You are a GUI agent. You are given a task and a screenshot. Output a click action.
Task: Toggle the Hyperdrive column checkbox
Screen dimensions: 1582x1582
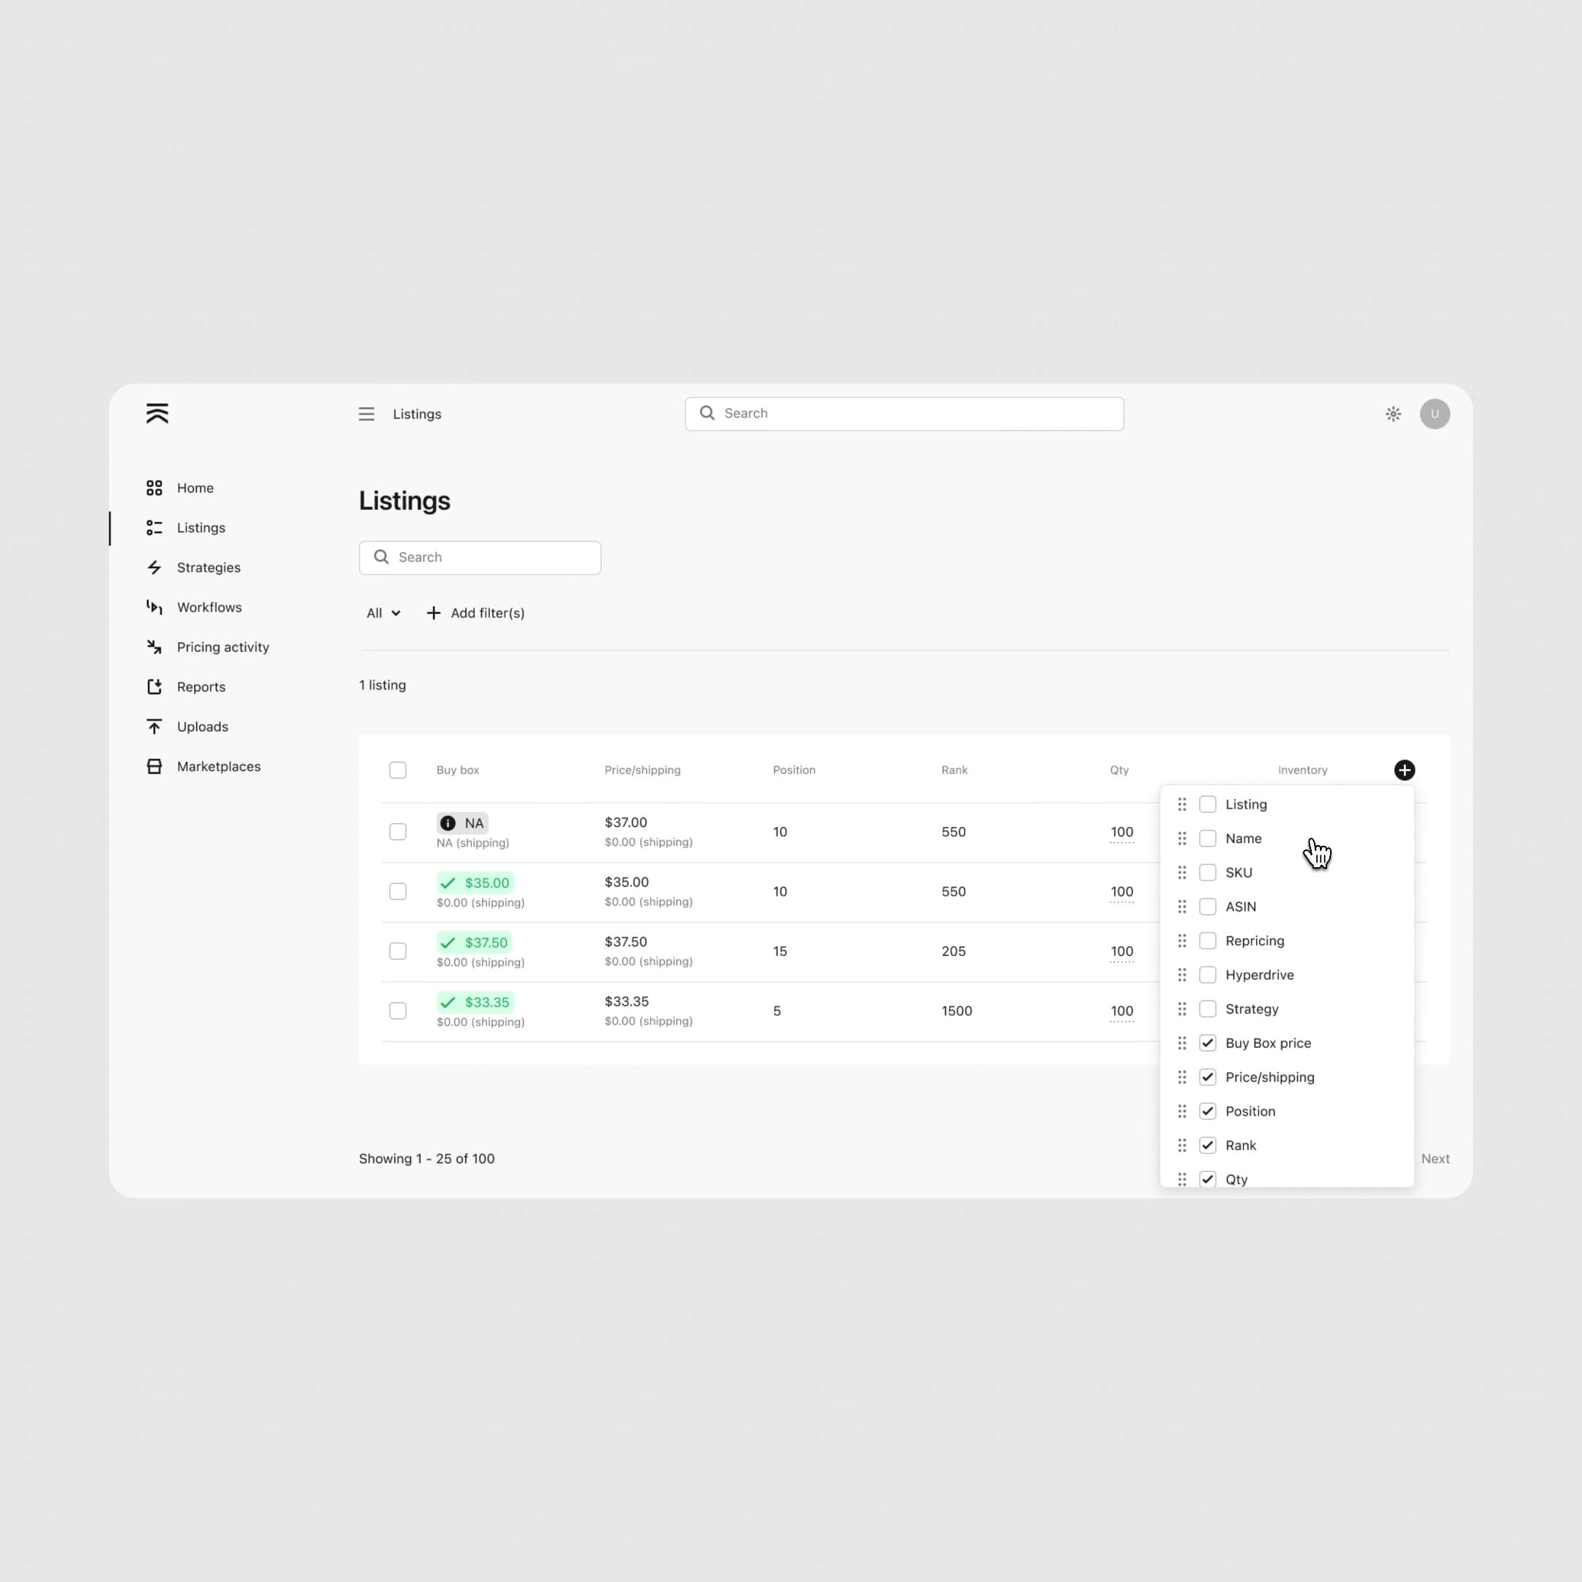pos(1210,973)
